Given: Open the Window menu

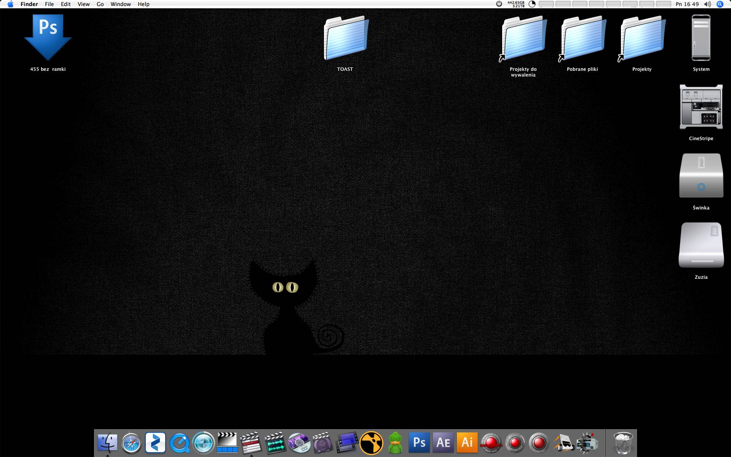Looking at the screenshot, I should click(x=121, y=4).
